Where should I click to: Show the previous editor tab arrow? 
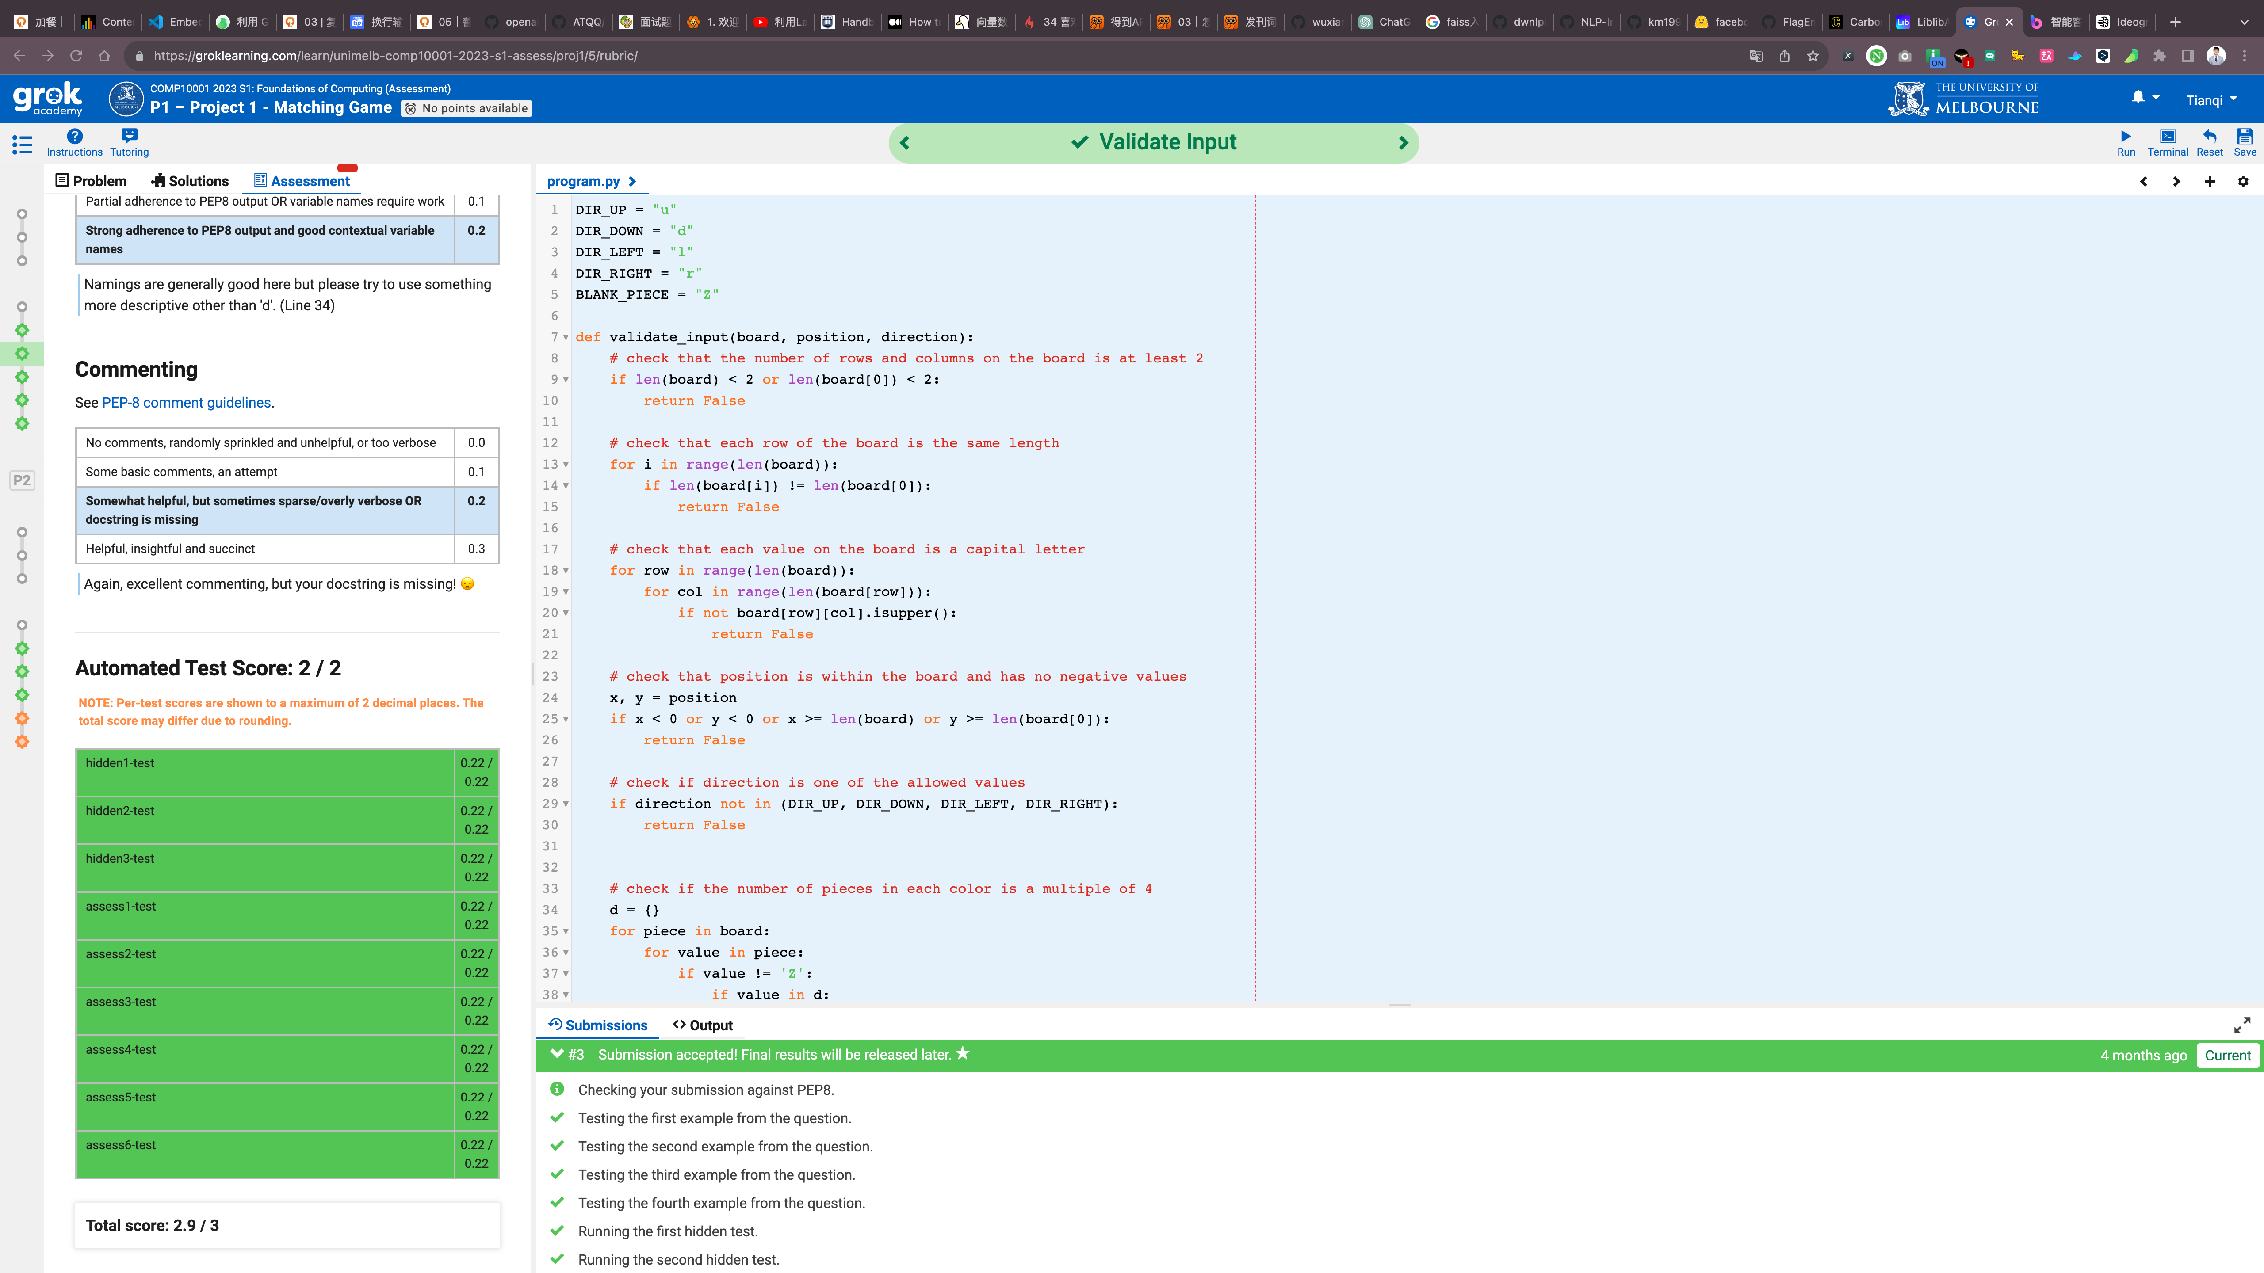click(x=2144, y=181)
